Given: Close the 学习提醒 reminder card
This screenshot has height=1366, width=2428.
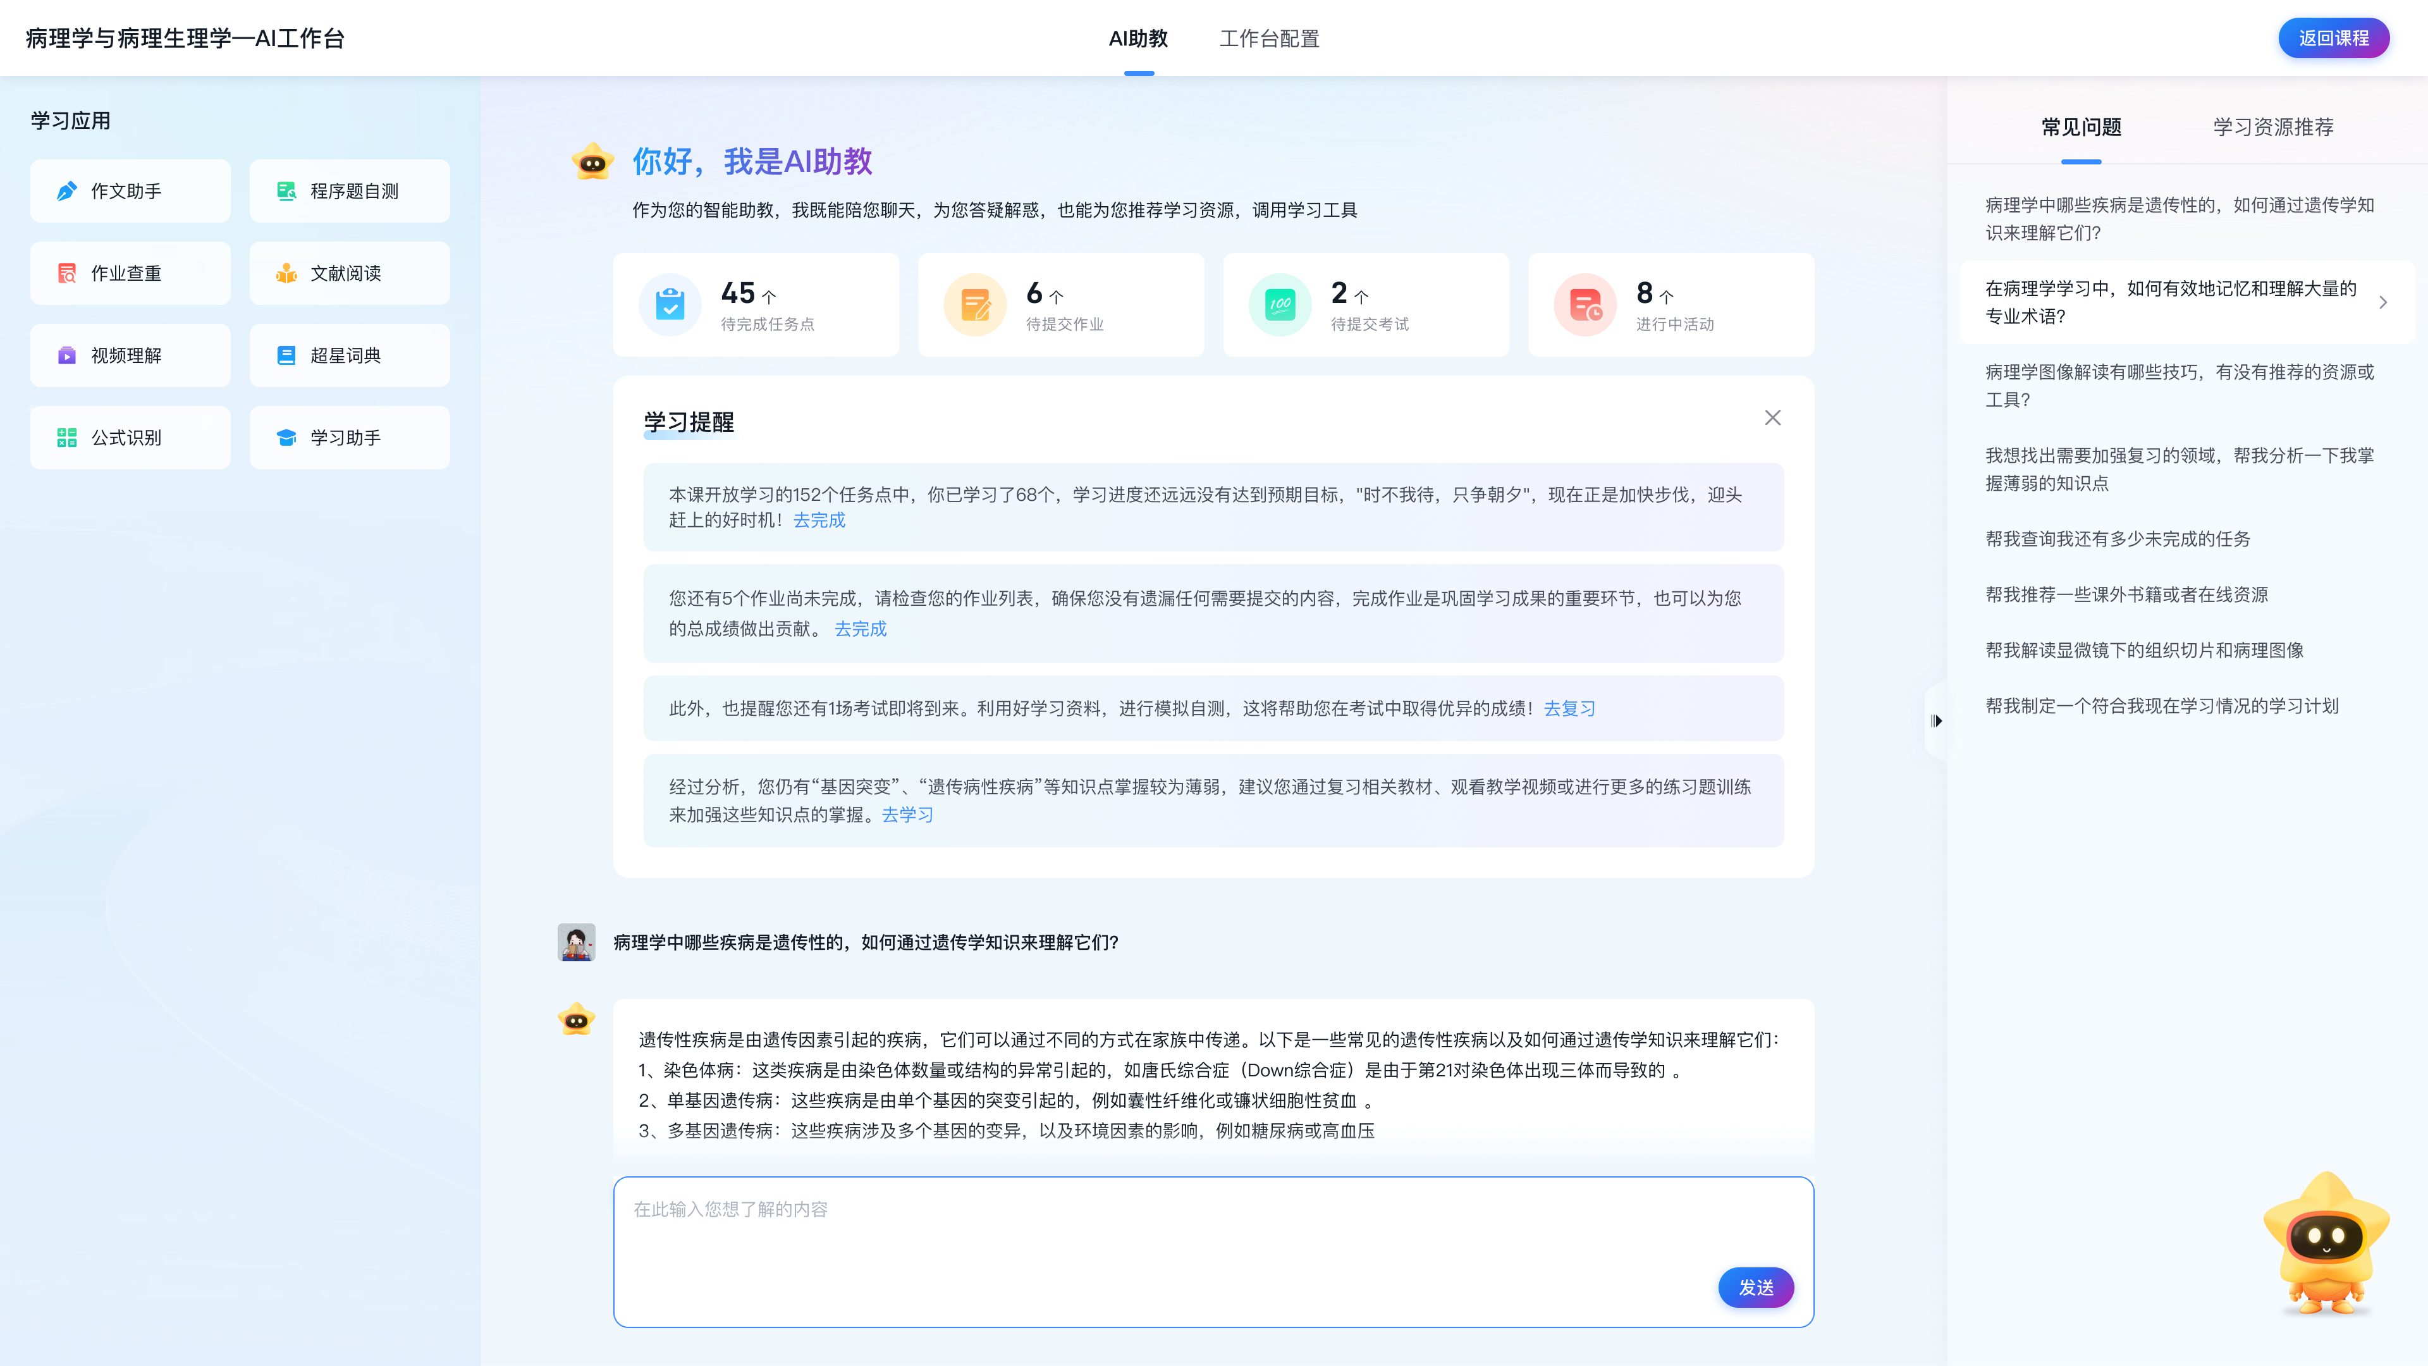Looking at the screenshot, I should click(x=1772, y=417).
